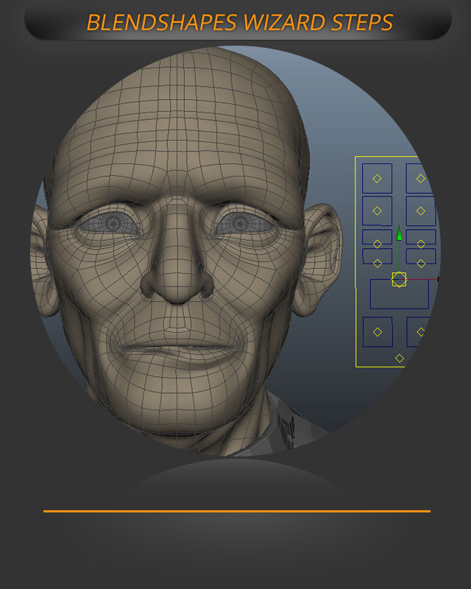Screen dimensions: 471x589
Task: Click the green Y-axis move manipulator arrow
Action: 399,233
